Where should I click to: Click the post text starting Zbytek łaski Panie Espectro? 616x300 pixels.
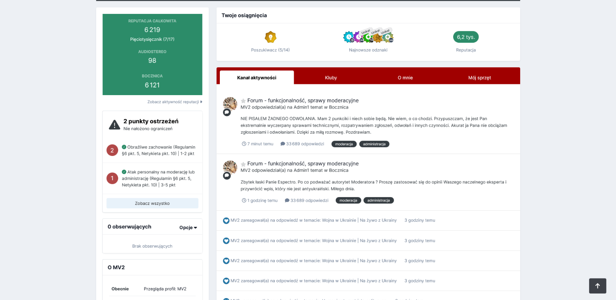click(x=373, y=185)
